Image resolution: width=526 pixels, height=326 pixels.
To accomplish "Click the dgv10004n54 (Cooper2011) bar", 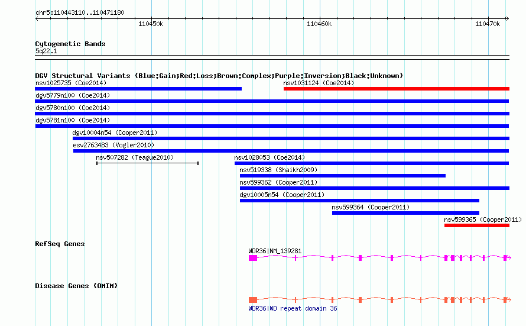I will coord(291,138).
